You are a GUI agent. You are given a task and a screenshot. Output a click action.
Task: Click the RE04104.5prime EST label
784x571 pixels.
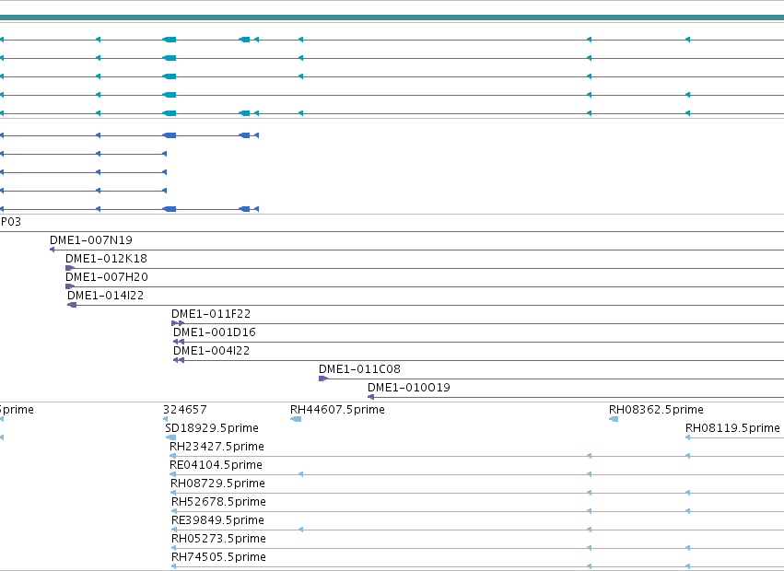click(x=216, y=465)
